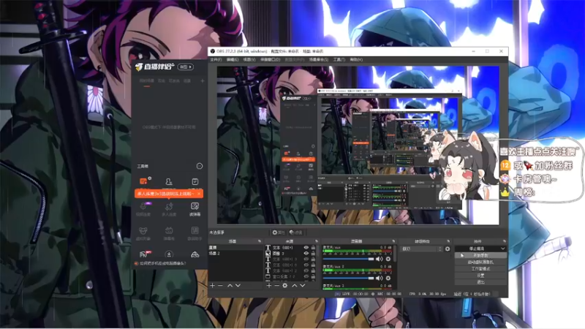Move scene up in the Scenes panel
Screen dimensions: 585x329
[x=230, y=285]
